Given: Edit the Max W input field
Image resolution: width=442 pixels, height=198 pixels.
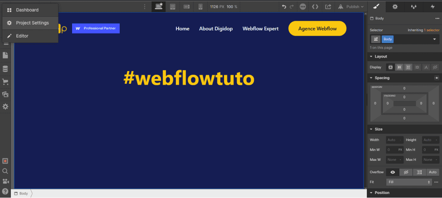Looking at the screenshot, I should (395, 159).
